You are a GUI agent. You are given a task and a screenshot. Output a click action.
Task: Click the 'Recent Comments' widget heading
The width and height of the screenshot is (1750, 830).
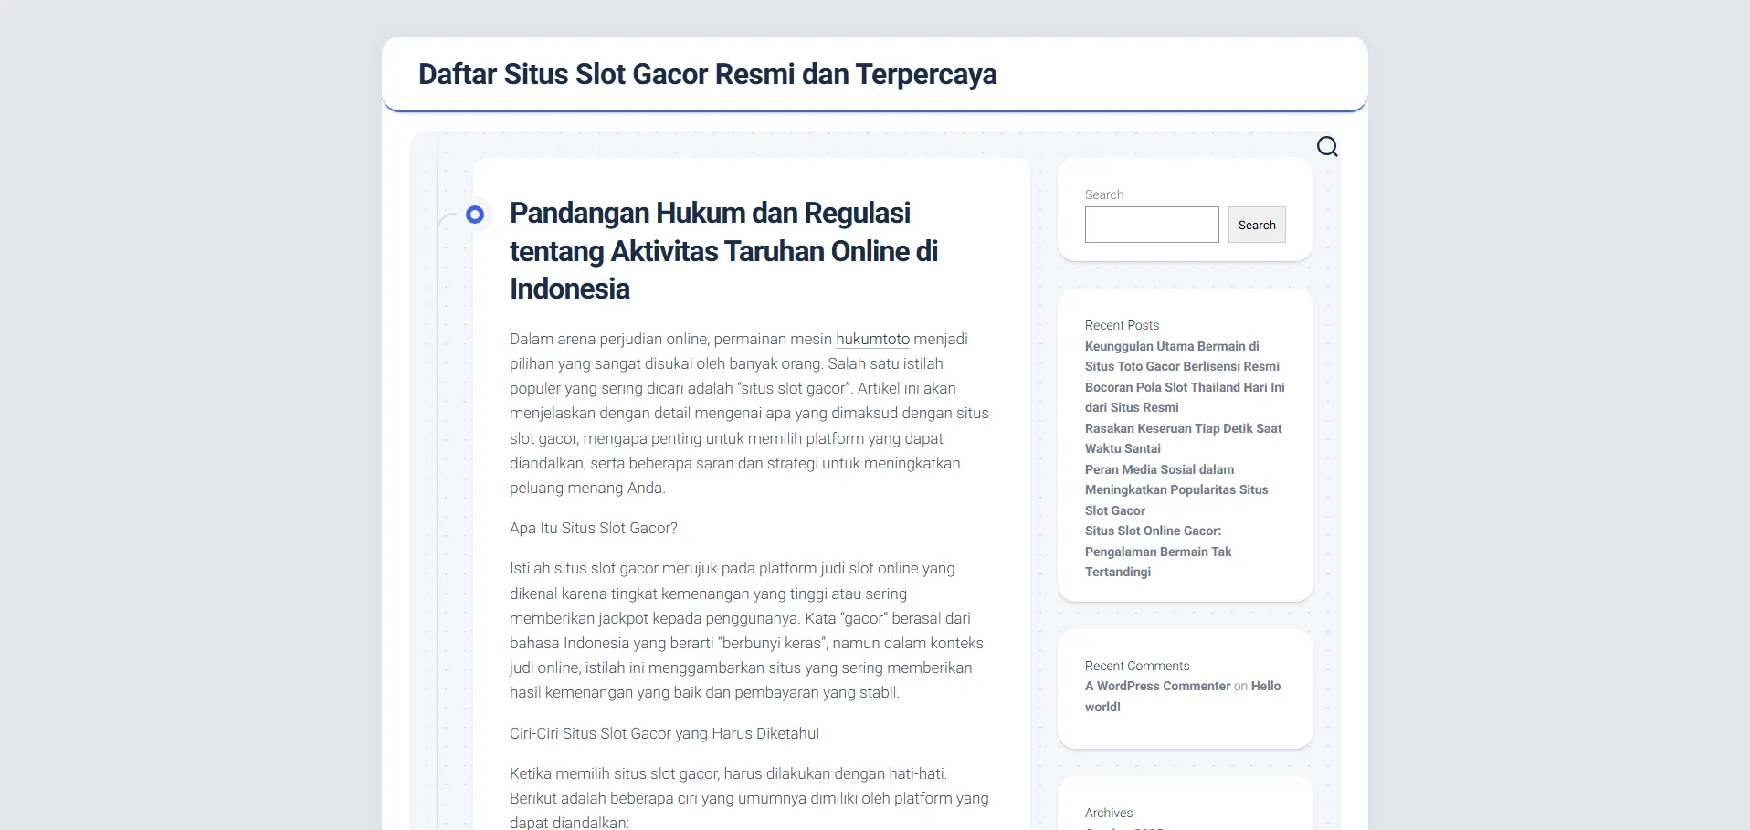[1136, 666]
